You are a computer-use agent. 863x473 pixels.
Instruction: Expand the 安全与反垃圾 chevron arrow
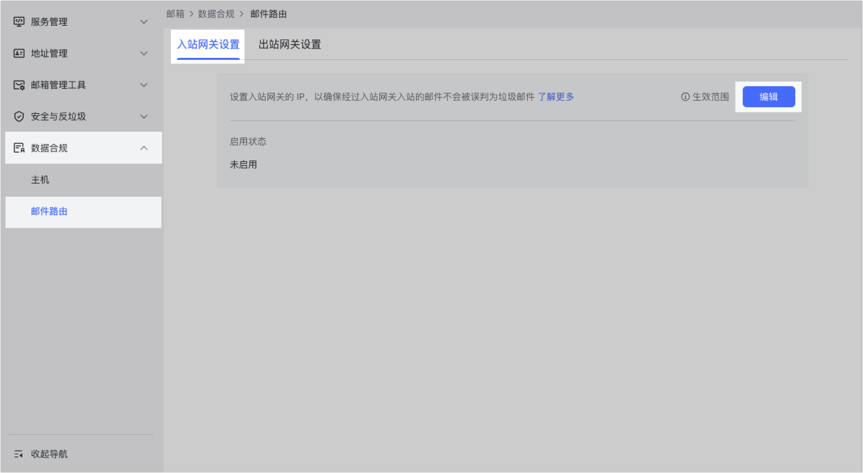(x=144, y=116)
